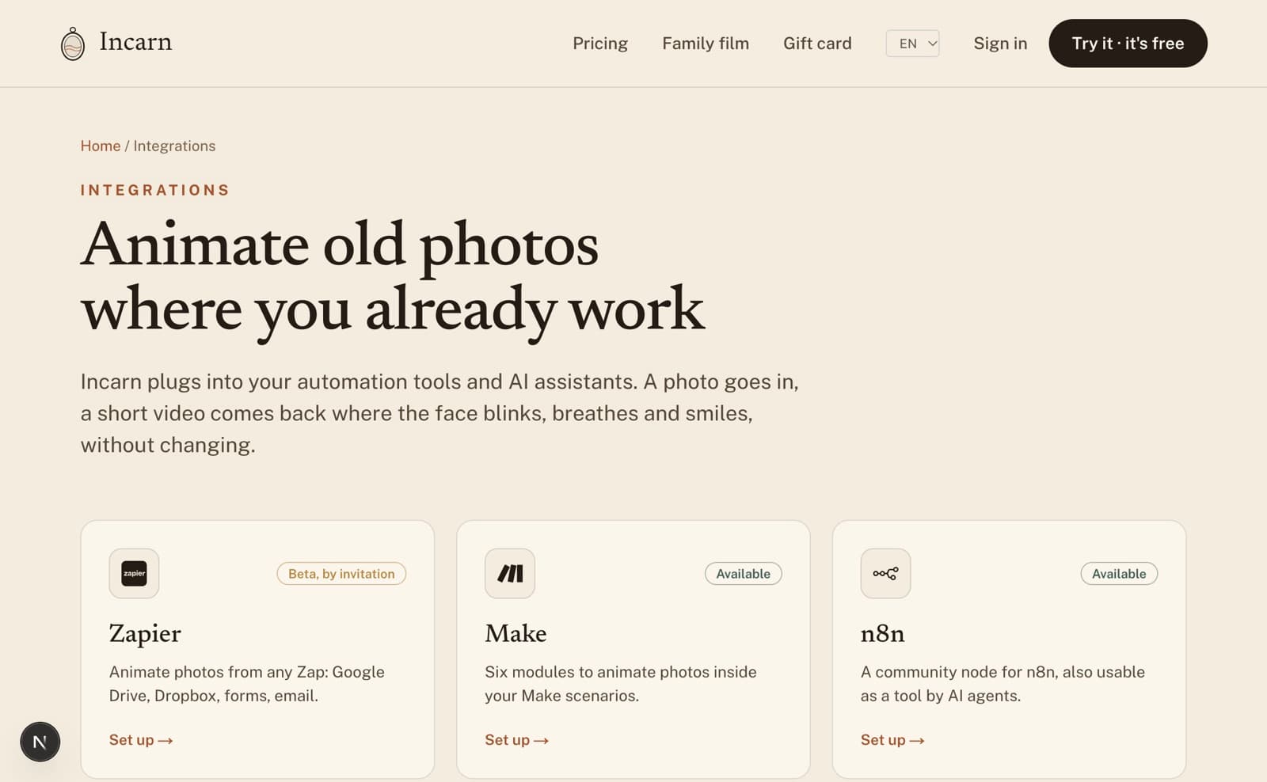This screenshot has height=782, width=1267.
Task: Click the Six modules Make description
Action: (x=621, y=684)
